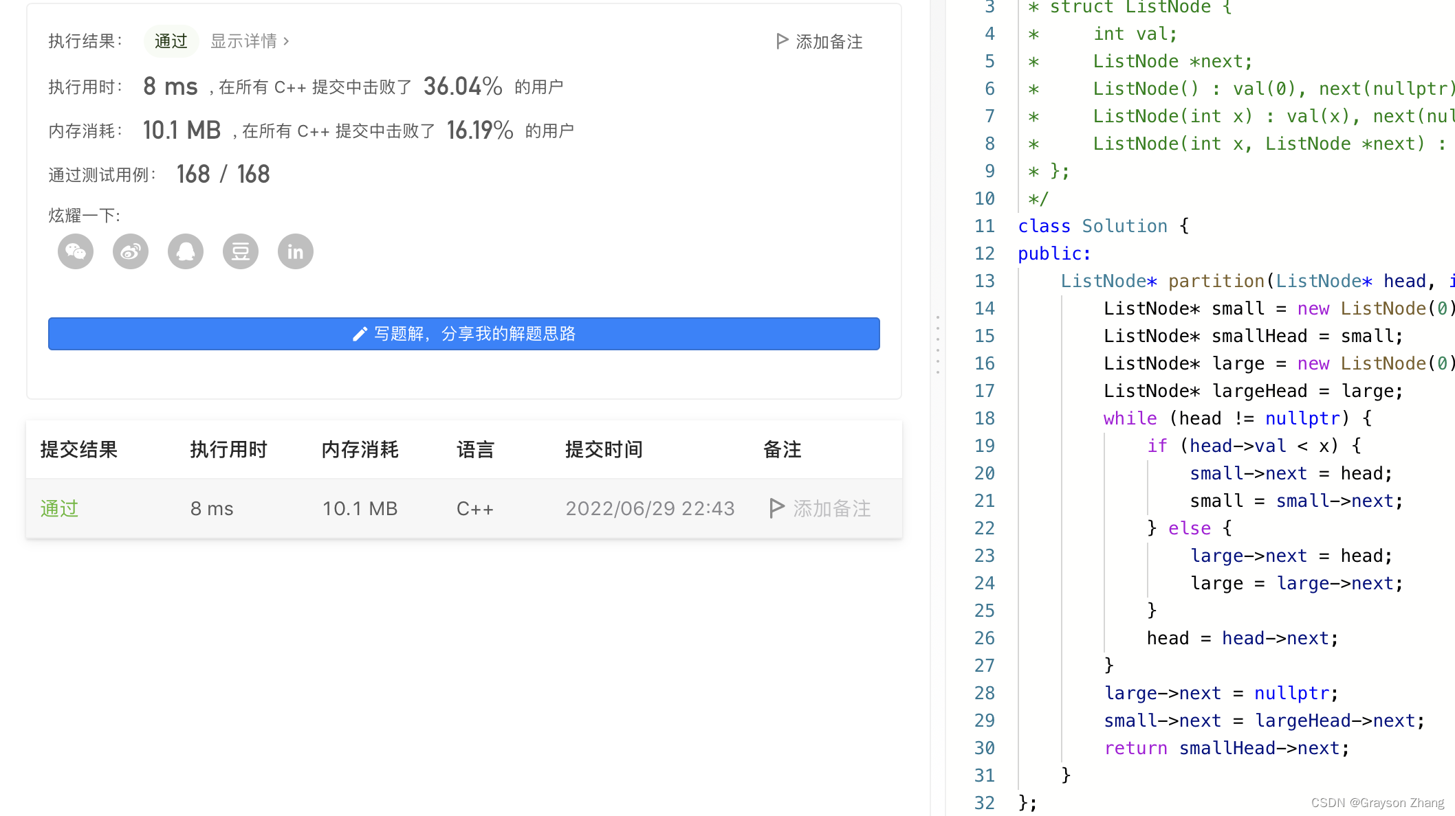The height and width of the screenshot is (816, 1455).
Task: Expand 显示详情 details link
Action: tap(250, 41)
